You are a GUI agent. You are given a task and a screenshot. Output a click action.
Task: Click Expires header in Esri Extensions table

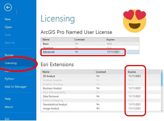click(x=132, y=72)
